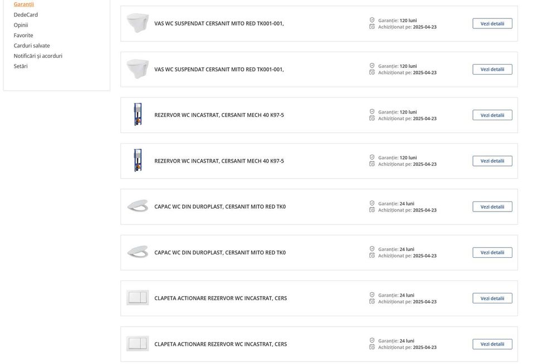Click the first REZERVOR WC INCASTRAT product thumbnail
Viewport: 557px width, 364px height.
pos(138,115)
